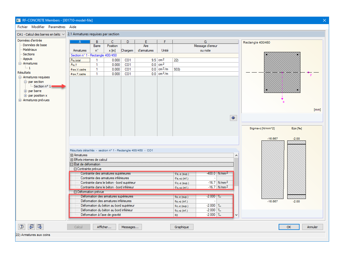344x258 pixels.
Task: Open the Paramètres menu
Action: click(x=57, y=27)
